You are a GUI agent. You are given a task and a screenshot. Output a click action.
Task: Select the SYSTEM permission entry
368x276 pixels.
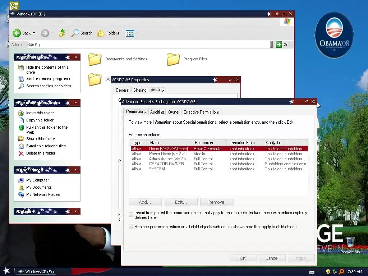pyautogui.click(x=219, y=169)
